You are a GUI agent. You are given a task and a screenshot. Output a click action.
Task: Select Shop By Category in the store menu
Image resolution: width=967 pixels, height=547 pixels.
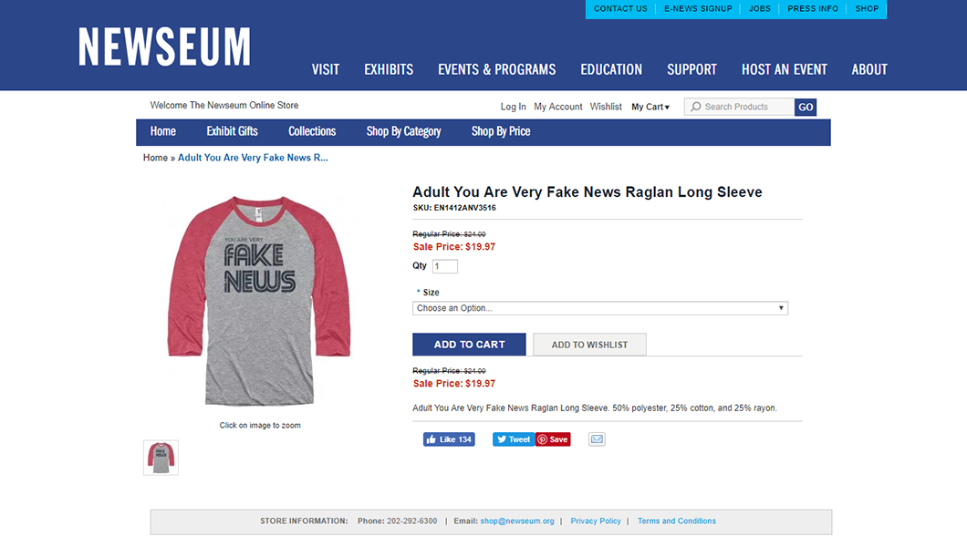tap(403, 131)
